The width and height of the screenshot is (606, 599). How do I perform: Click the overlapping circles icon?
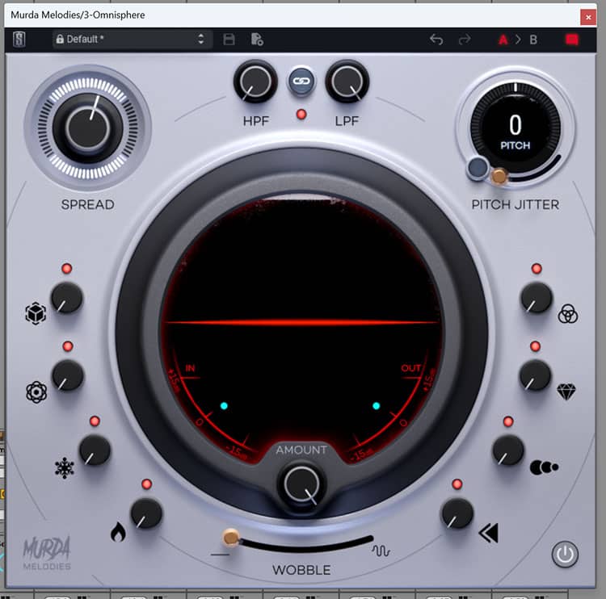(568, 313)
